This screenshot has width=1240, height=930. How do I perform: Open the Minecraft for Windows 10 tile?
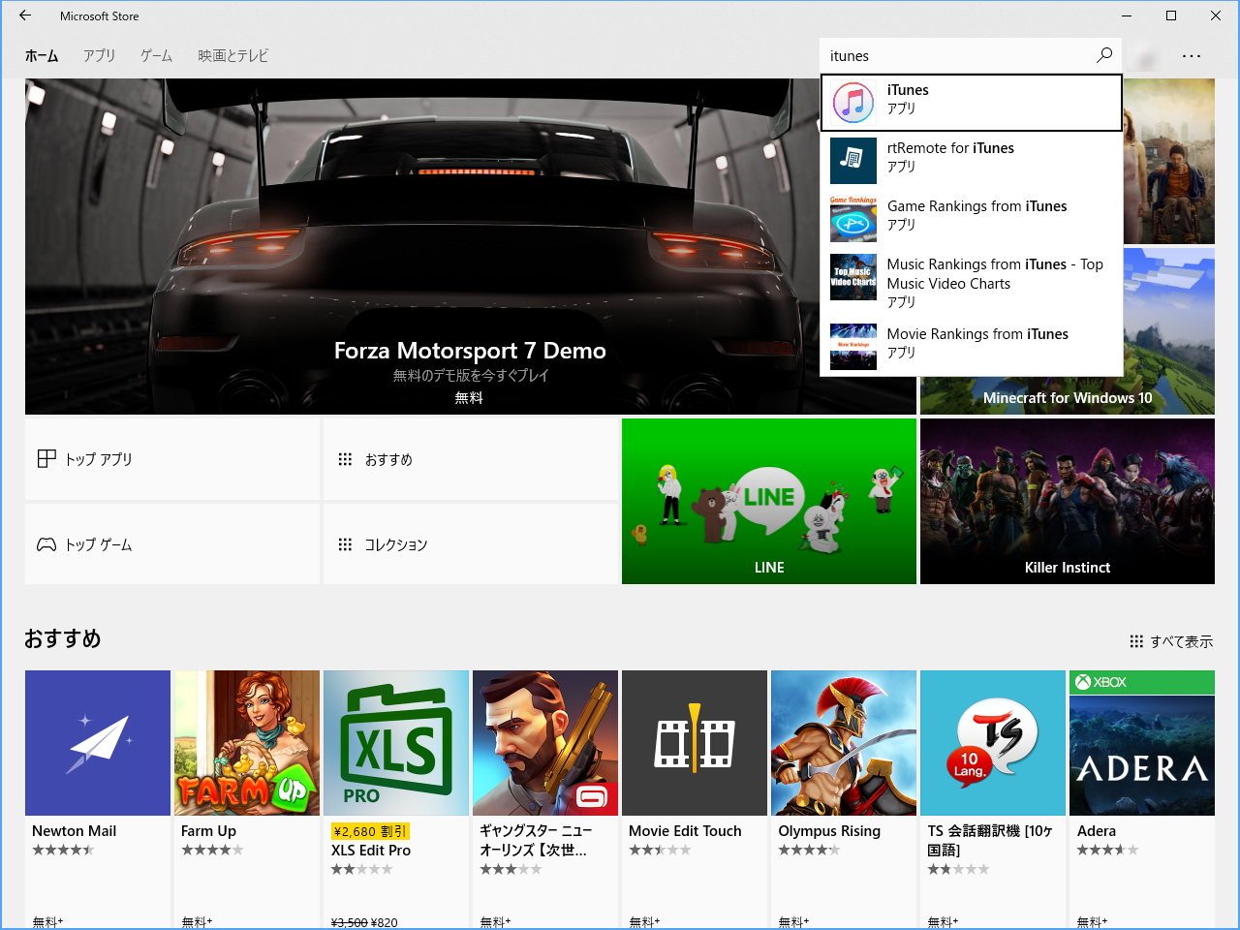tap(1069, 397)
